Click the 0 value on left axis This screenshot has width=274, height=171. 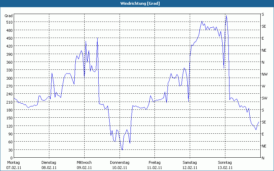pyautogui.click(x=12, y=158)
